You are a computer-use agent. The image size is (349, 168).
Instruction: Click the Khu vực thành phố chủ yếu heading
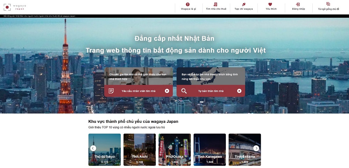click(133, 121)
